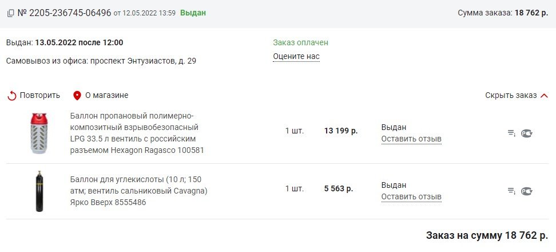Open 'О магазине' store info
This screenshot has height=252, width=556.
tap(106, 96)
